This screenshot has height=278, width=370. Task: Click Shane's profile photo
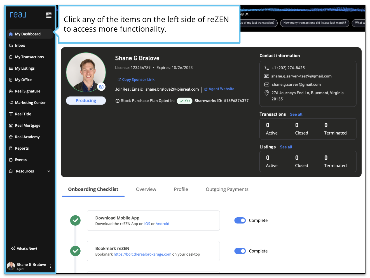[86, 72]
